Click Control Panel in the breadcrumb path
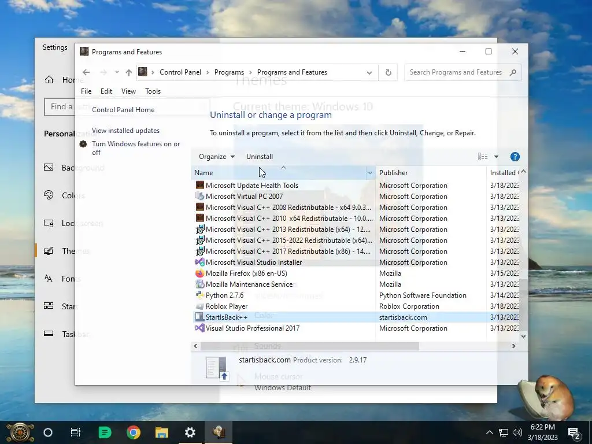 180,72
